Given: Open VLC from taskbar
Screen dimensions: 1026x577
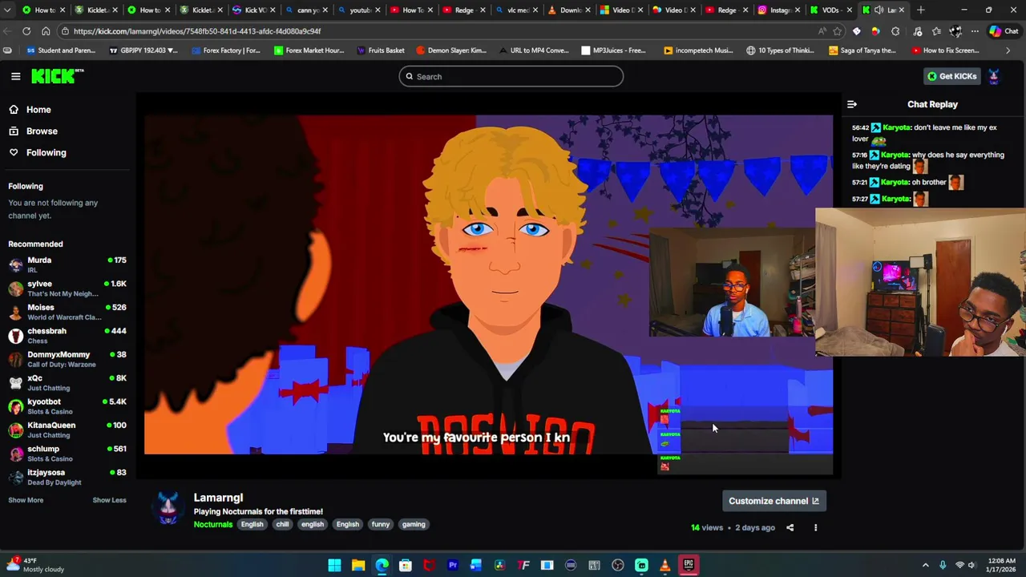Looking at the screenshot, I should click(664, 566).
